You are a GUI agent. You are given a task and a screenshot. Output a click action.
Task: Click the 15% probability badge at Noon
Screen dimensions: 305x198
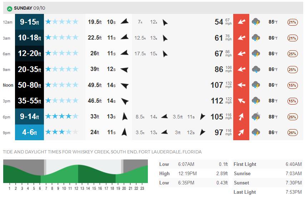[x=292, y=85]
